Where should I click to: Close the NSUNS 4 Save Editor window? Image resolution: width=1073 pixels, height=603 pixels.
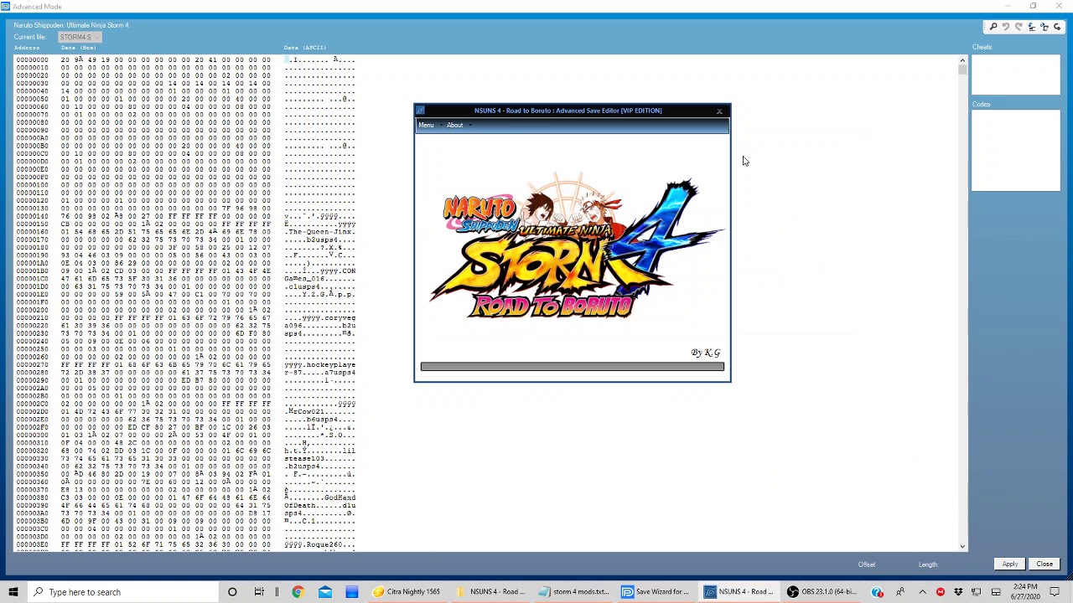tap(719, 111)
